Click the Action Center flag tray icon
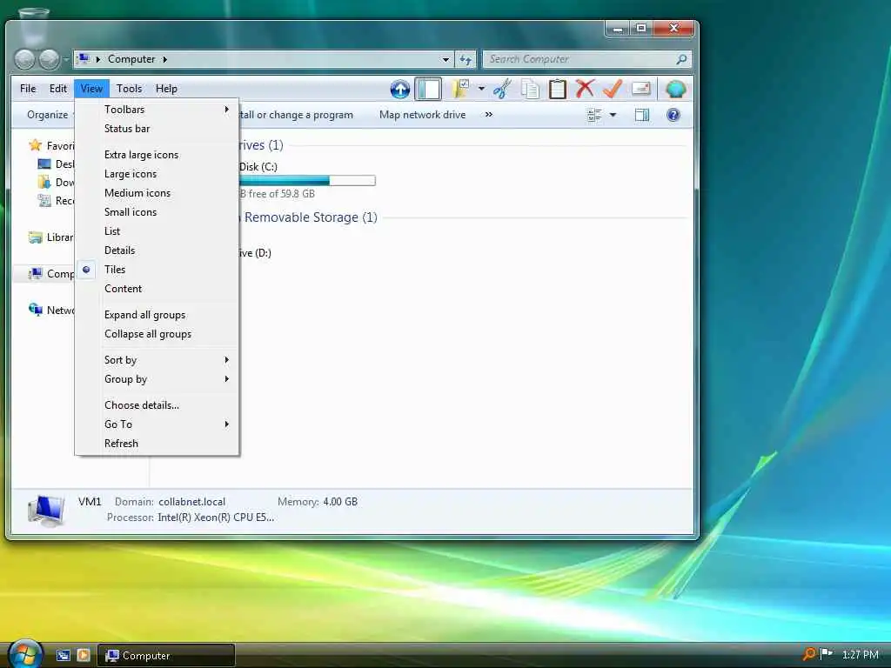This screenshot has height=668, width=891. (827, 654)
